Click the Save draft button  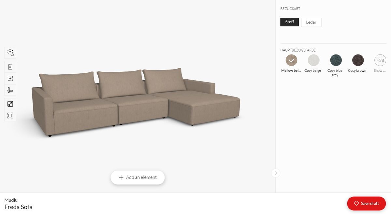366,204
